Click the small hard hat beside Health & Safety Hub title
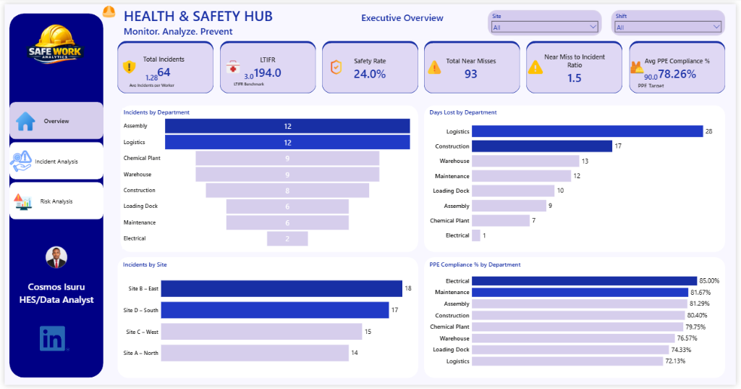The width and height of the screenshot is (741, 389). point(109,12)
